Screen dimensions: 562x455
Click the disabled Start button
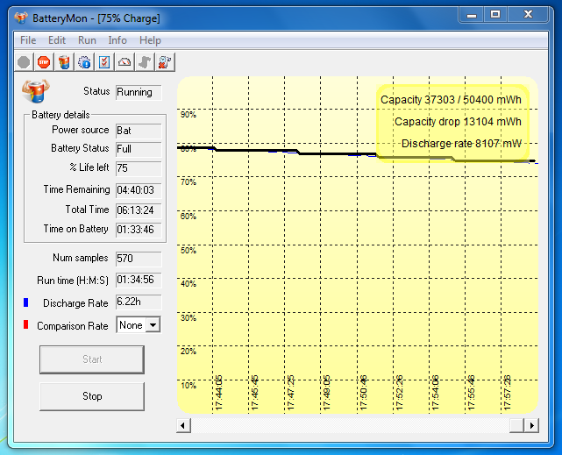(92, 359)
